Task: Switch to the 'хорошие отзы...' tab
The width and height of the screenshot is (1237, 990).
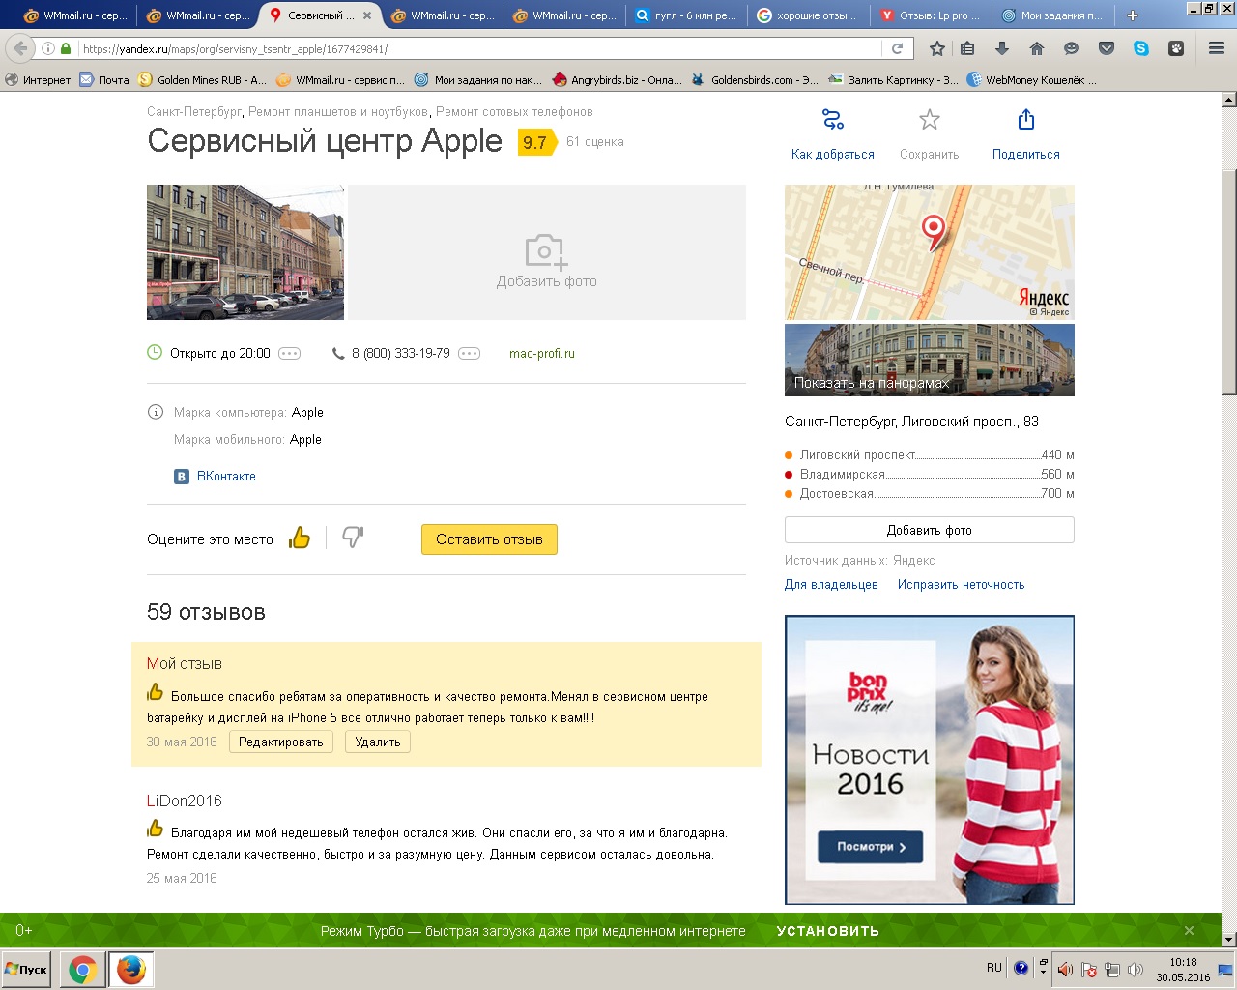Action: [x=808, y=15]
